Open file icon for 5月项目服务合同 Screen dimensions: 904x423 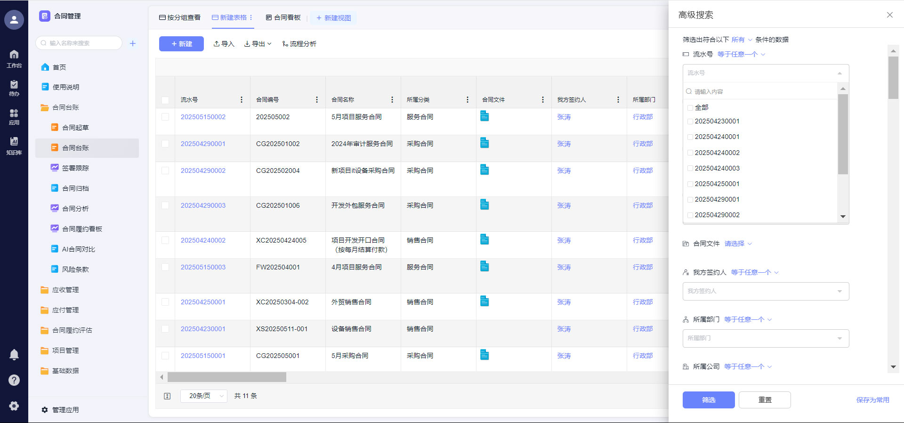click(x=484, y=116)
